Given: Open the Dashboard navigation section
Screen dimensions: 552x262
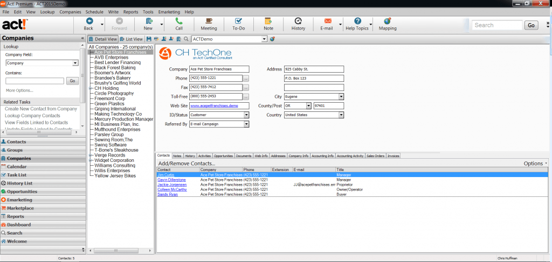Looking at the screenshot, I should (x=43, y=224).
